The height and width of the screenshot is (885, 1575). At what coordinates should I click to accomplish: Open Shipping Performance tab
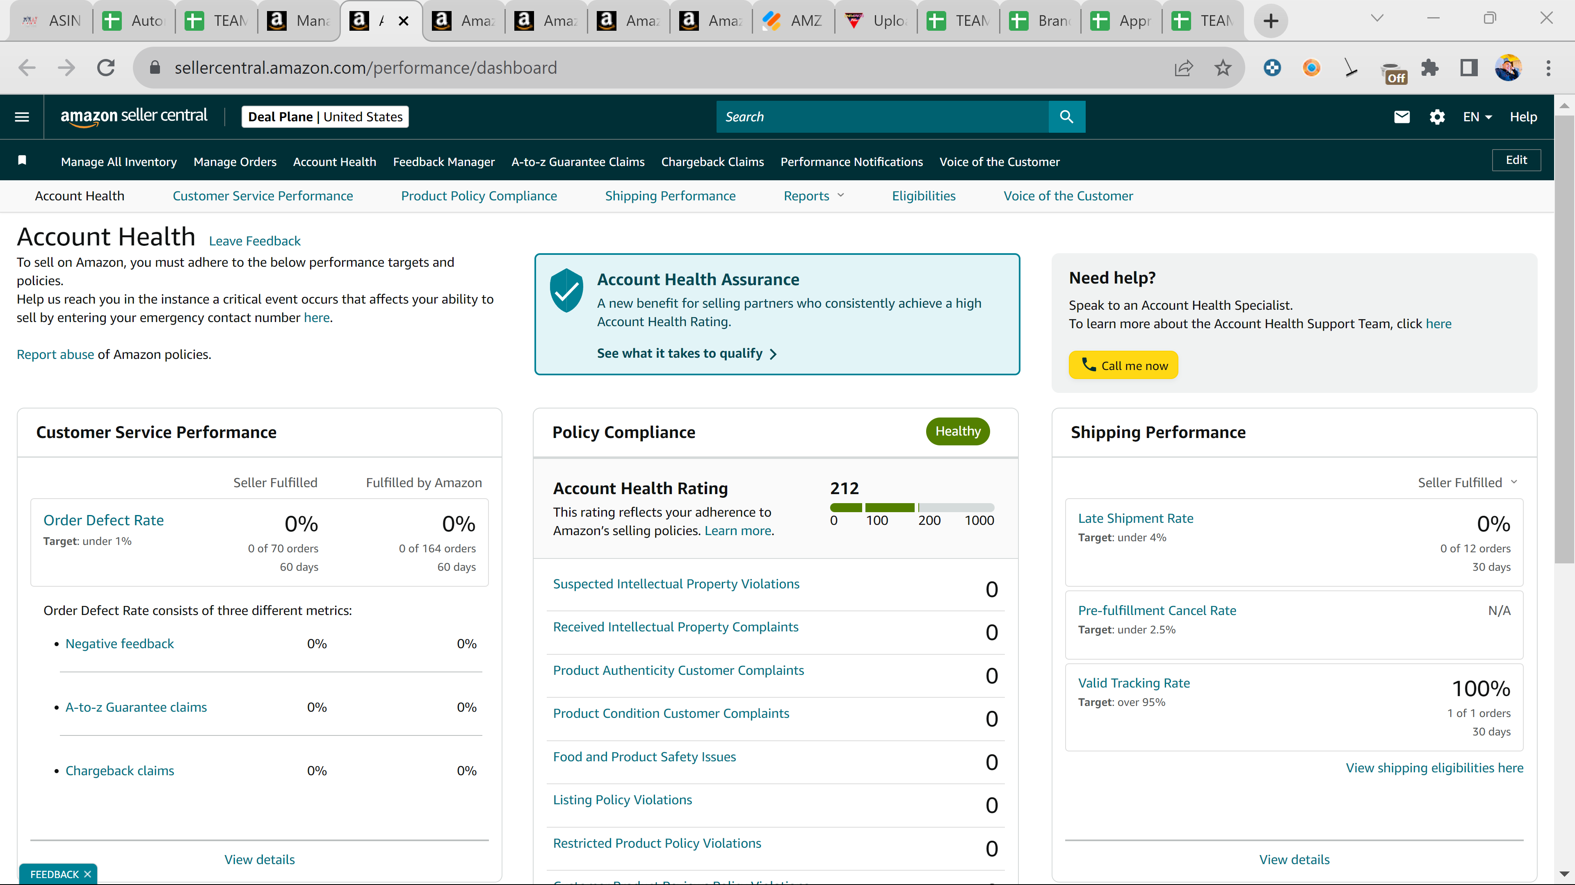tap(670, 196)
